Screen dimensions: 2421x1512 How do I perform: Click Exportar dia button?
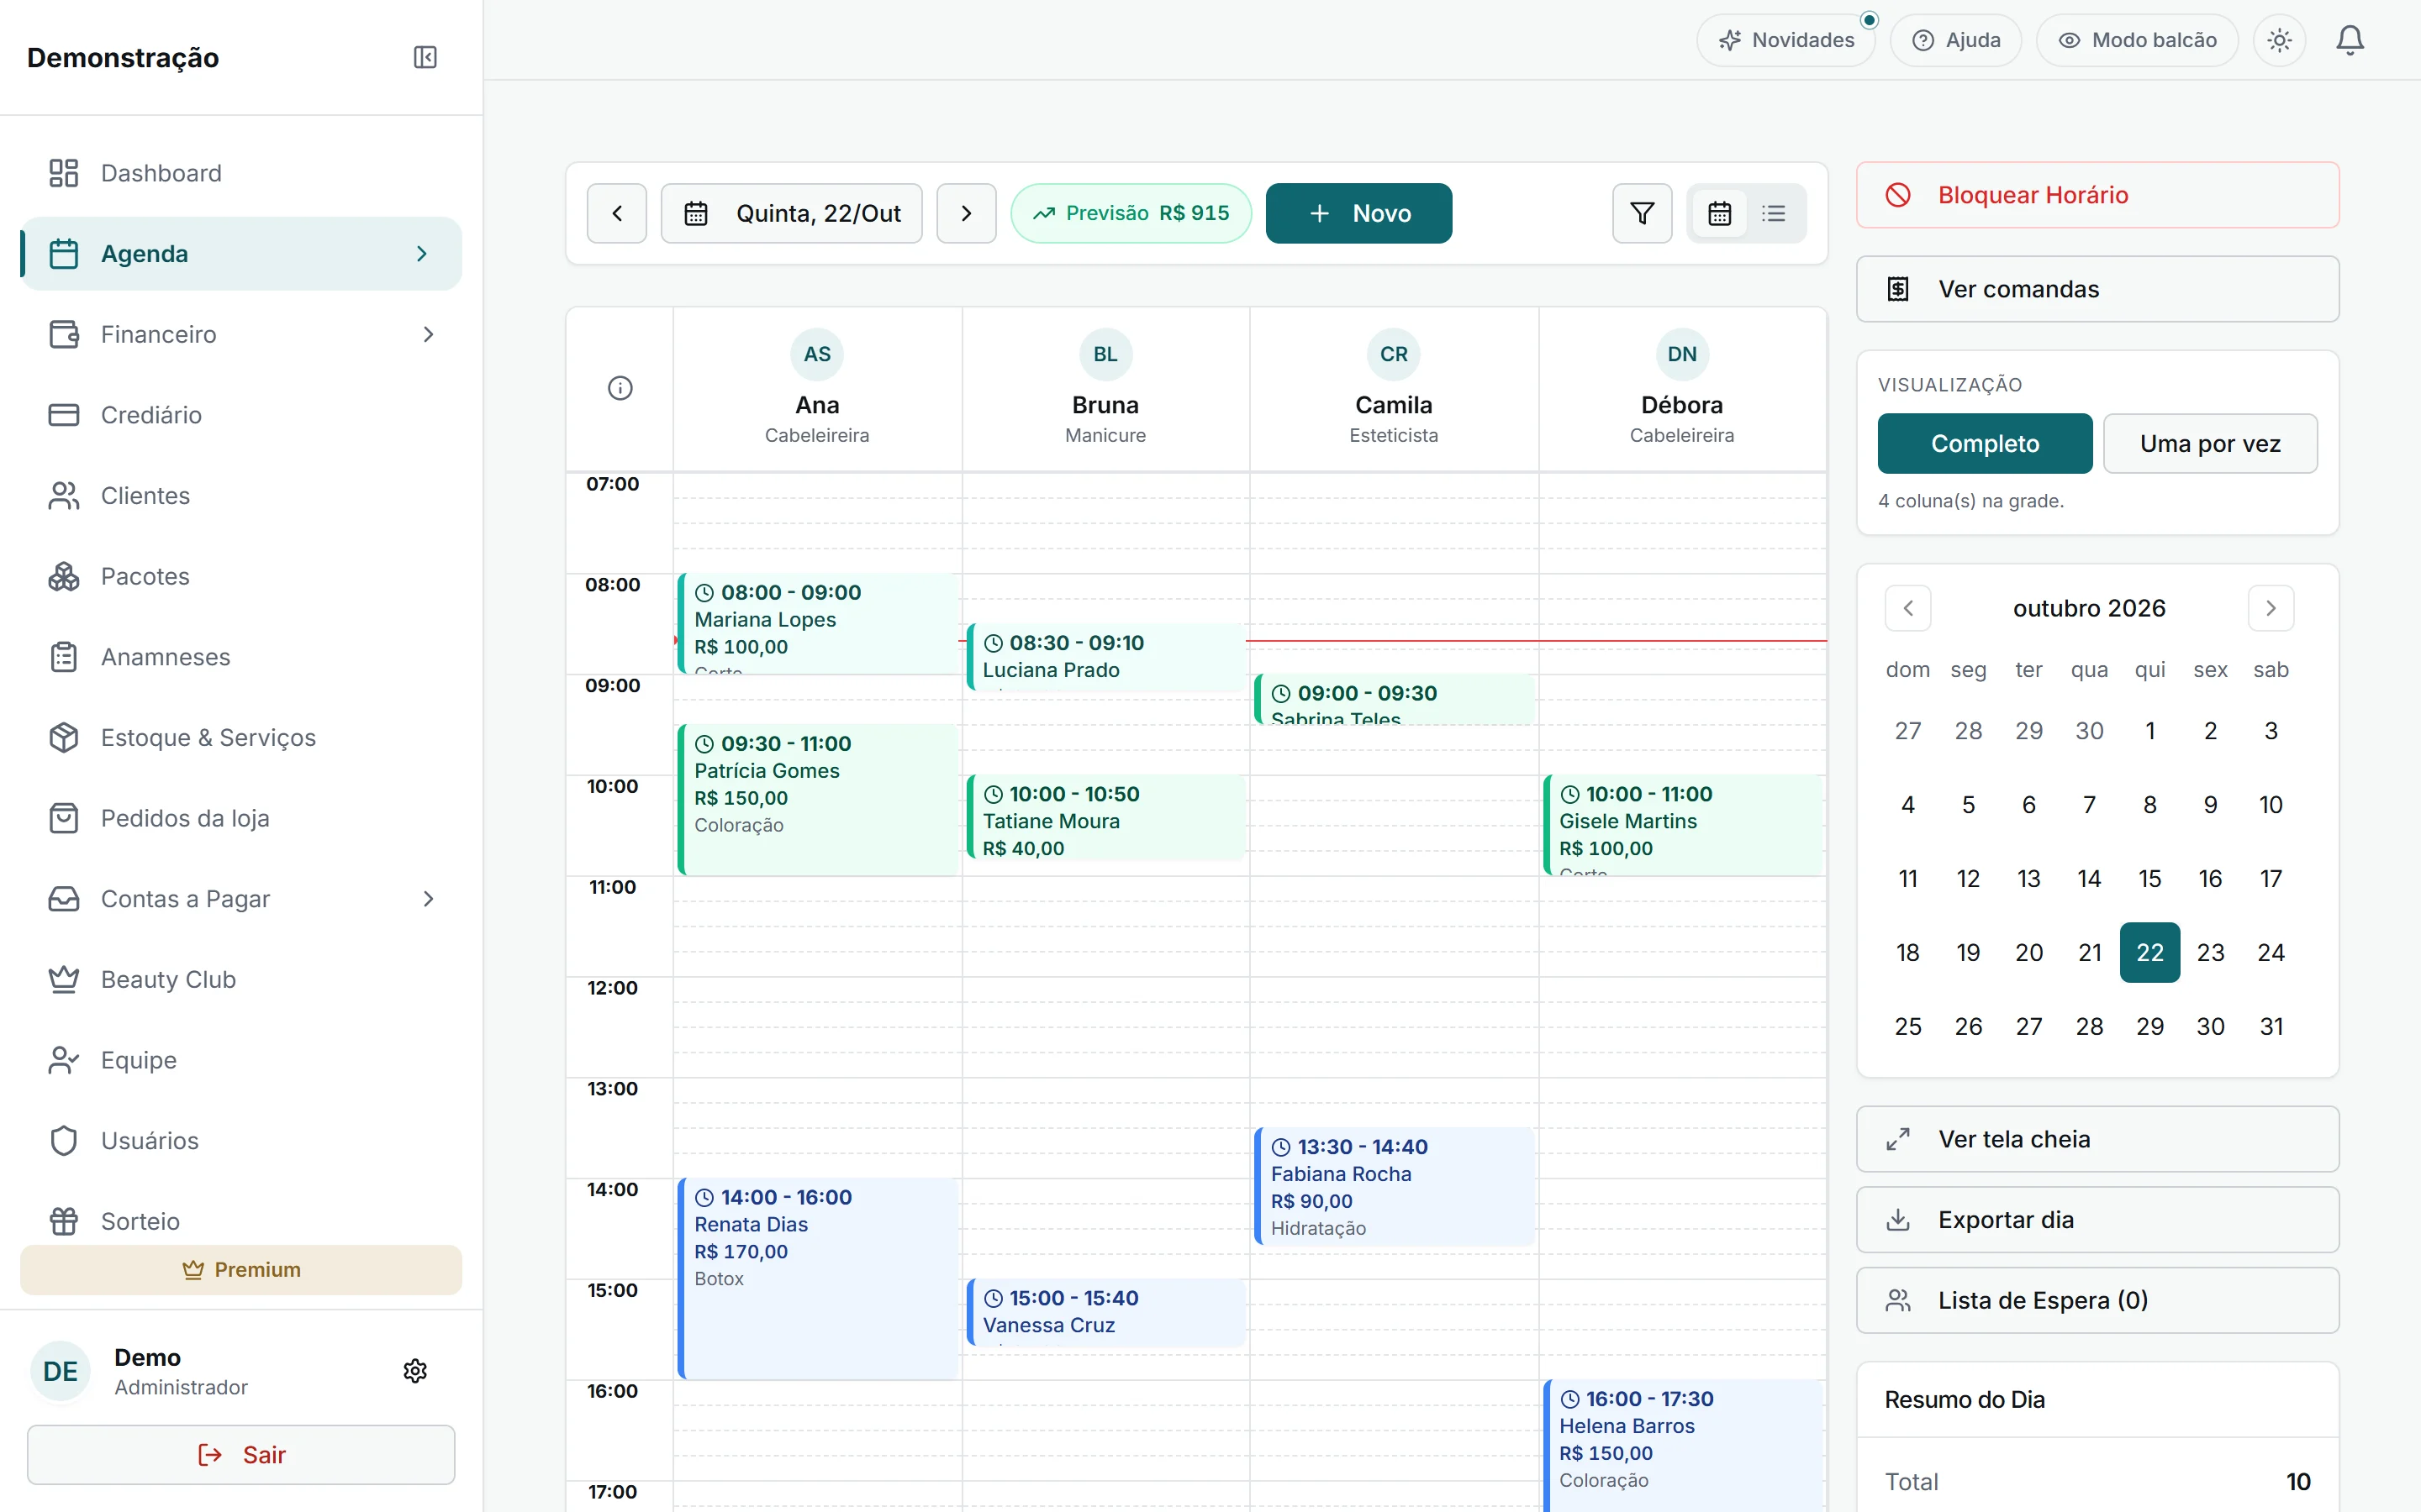[x=2097, y=1220]
